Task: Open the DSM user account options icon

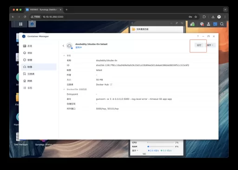Action: coord(208,24)
